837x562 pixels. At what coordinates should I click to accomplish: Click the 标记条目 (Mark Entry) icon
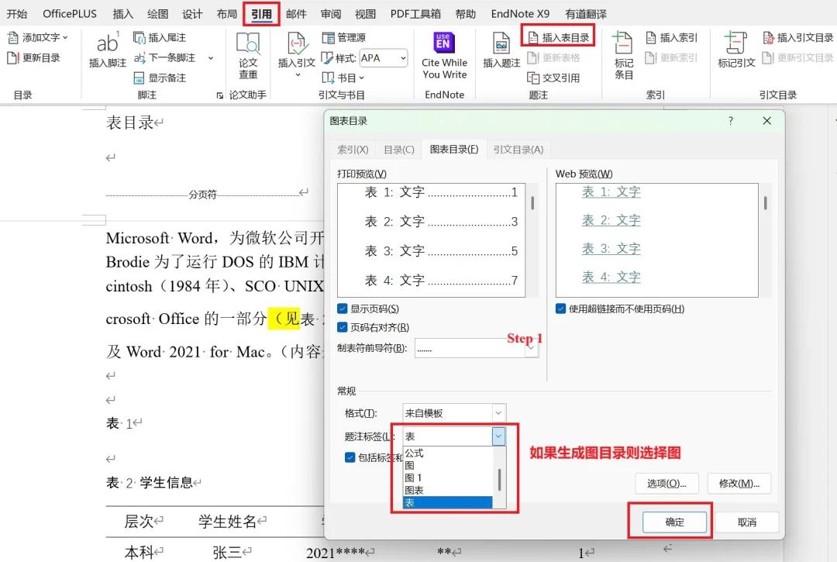pos(624,45)
